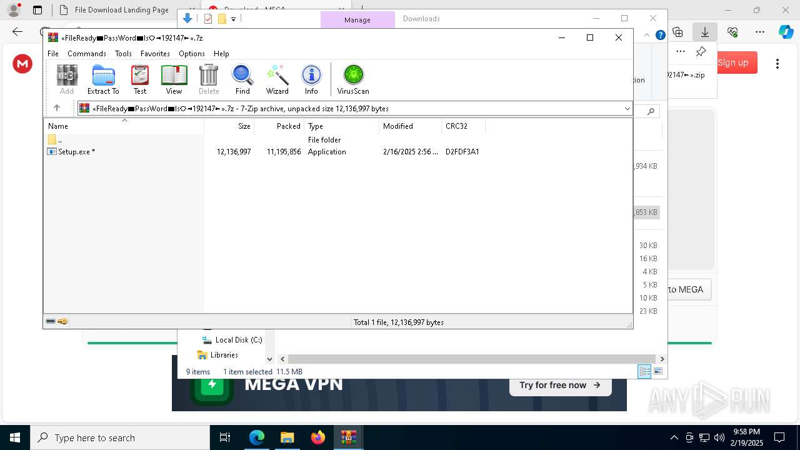This screenshot has width=800, height=450.
Task: Open File Explorer from the taskbar
Action: (x=287, y=437)
